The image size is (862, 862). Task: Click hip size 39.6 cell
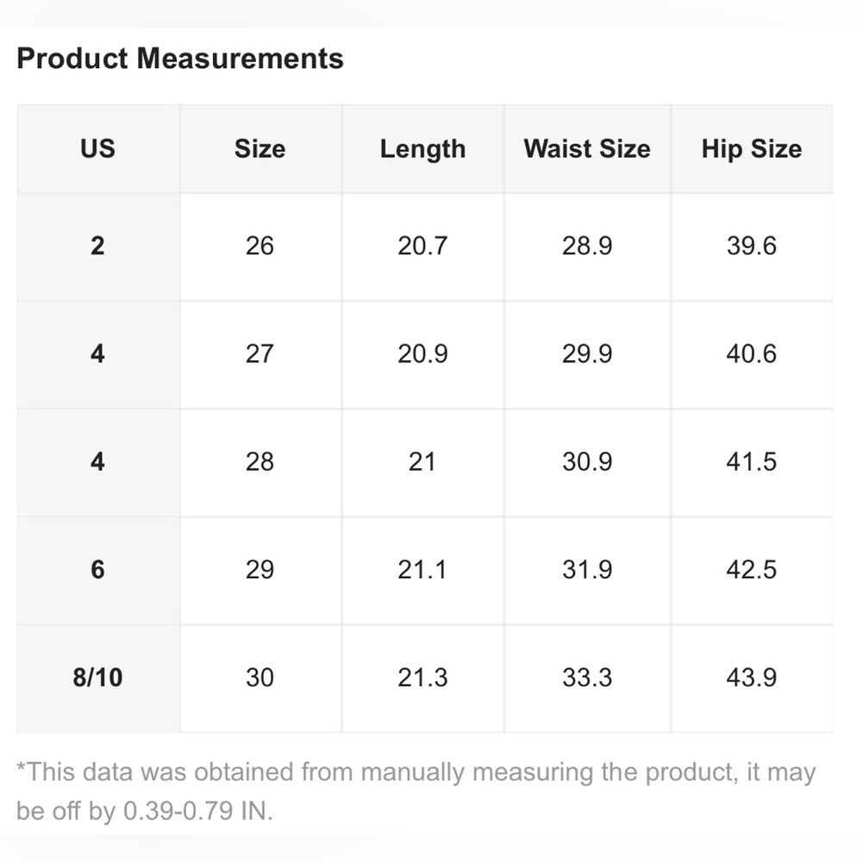tap(752, 247)
